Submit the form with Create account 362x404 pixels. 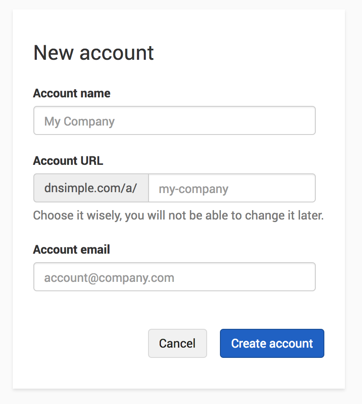tap(272, 343)
